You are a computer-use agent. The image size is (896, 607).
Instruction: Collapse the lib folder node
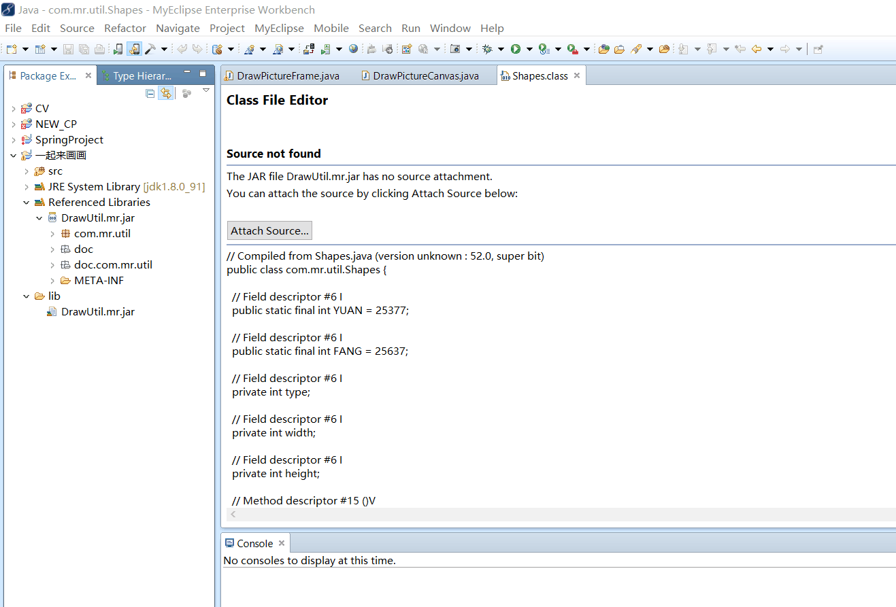coord(27,296)
